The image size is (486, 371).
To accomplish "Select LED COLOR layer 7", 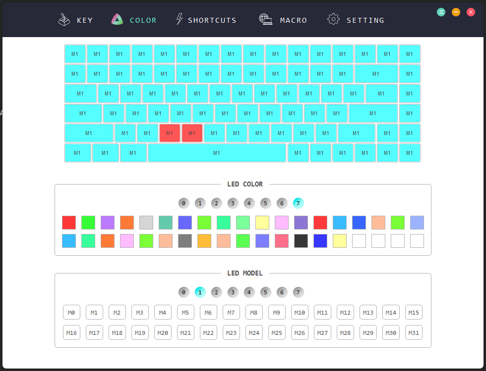I will pos(298,203).
